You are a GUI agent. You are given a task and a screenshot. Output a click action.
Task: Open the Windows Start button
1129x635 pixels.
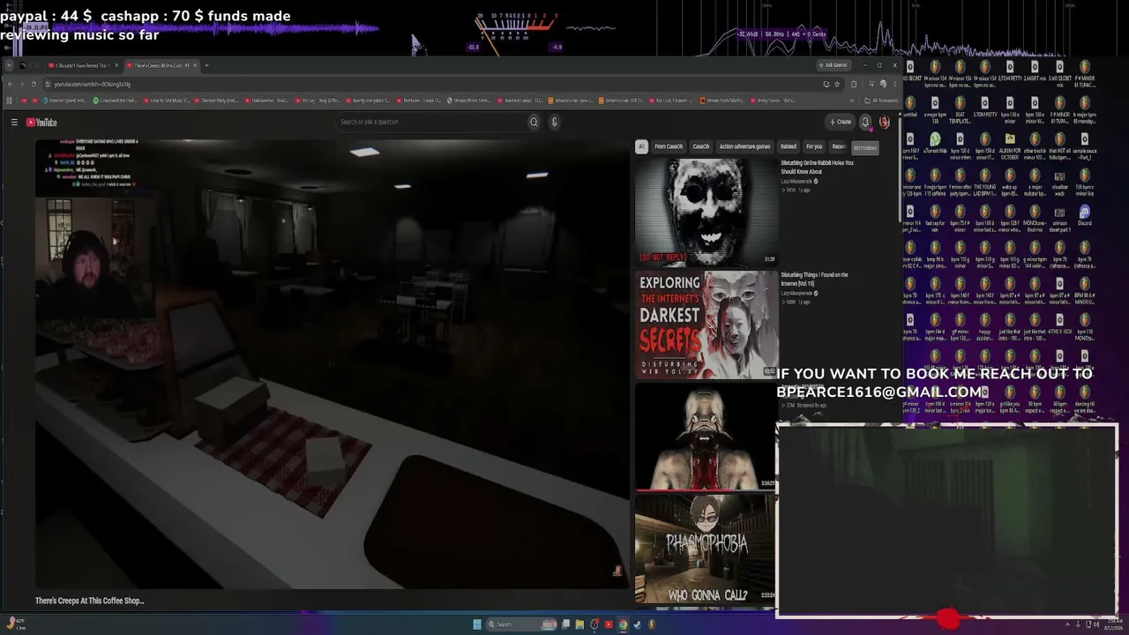pos(477,624)
